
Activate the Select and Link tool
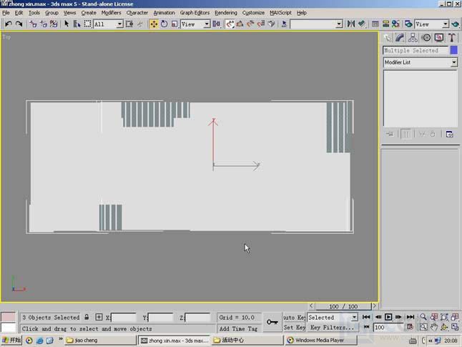(33, 24)
